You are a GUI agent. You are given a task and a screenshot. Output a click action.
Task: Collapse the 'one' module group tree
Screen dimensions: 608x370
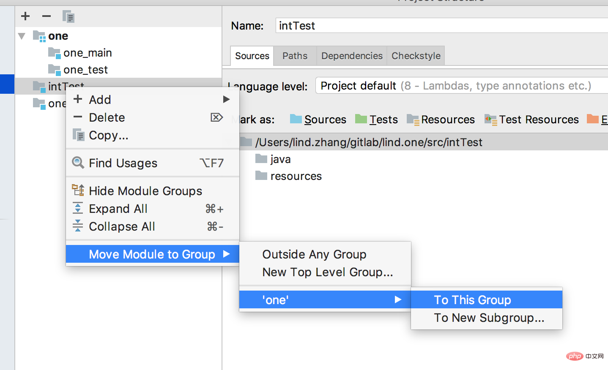pyautogui.click(x=22, y=36)
